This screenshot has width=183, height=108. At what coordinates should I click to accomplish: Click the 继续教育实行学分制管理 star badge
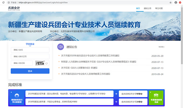coord(17,98)
